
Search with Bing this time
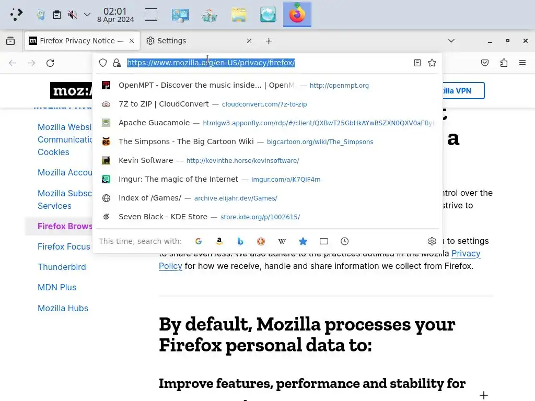coord(240,241)
